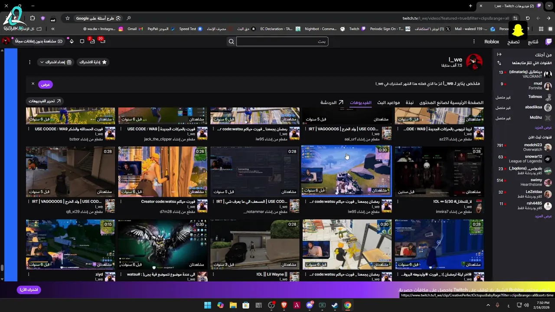Collapse the followed channels sidebar arrow
Screen dimensions: 555x312
(x=499, y=55)
